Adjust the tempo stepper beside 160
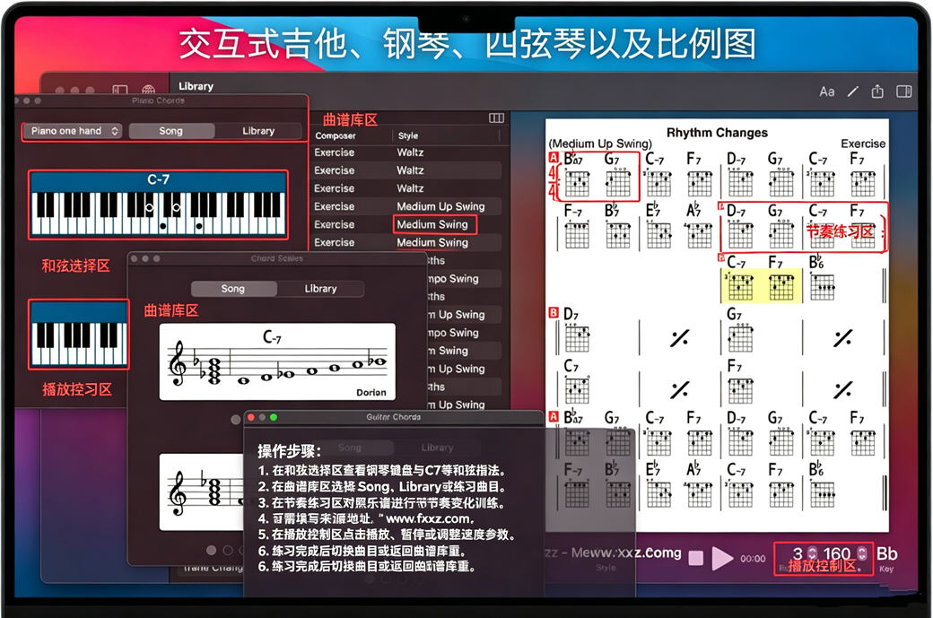This screenshot has width=933, height=618. (861, 553)
